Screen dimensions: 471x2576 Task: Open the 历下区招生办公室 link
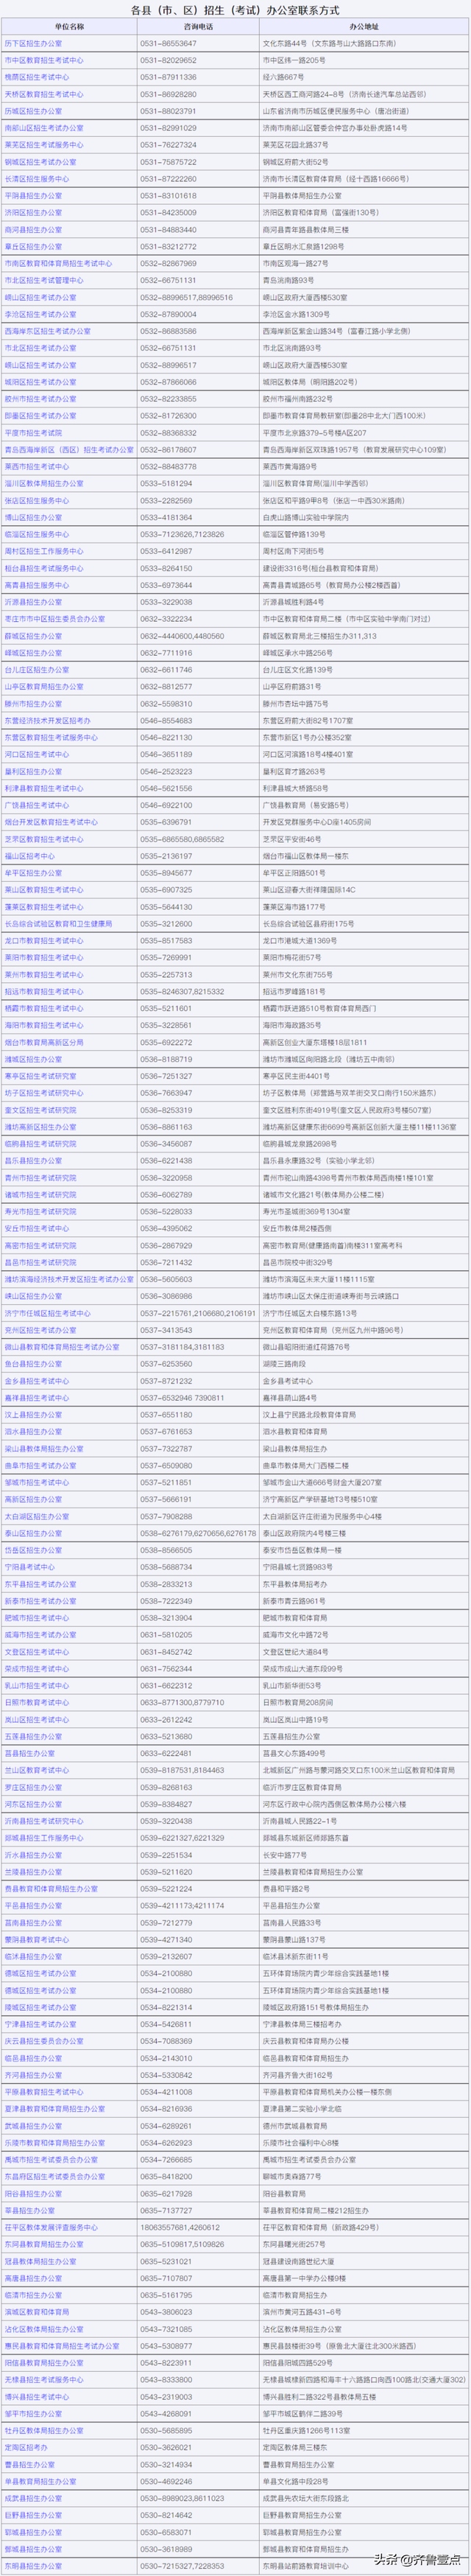(x=33, y=43)
